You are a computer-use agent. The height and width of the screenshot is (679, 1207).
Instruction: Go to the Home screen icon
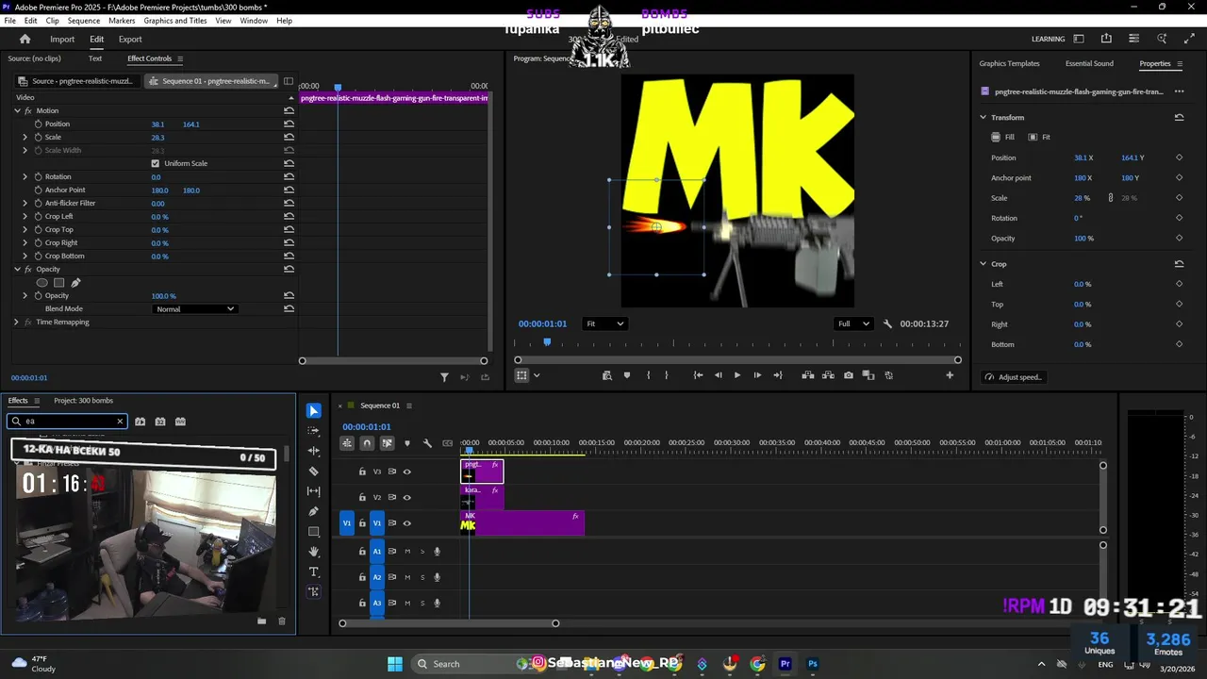[25, 39]
